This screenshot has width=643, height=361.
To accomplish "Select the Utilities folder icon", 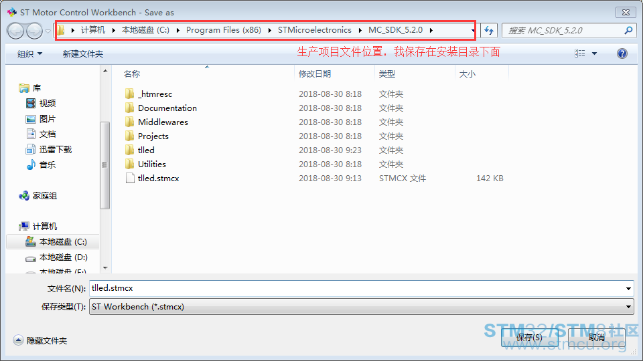I will point(129,164).
